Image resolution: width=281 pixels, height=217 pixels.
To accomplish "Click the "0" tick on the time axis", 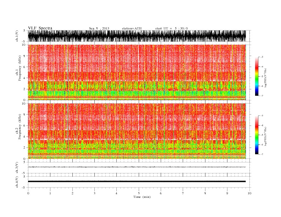I will pyautogui.click(x=28, y=193).
